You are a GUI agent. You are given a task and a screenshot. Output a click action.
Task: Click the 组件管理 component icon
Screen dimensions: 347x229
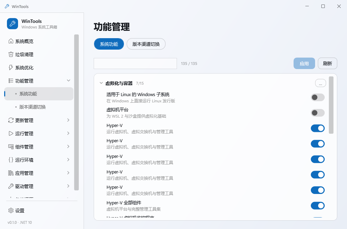click(x=11, y=146)
